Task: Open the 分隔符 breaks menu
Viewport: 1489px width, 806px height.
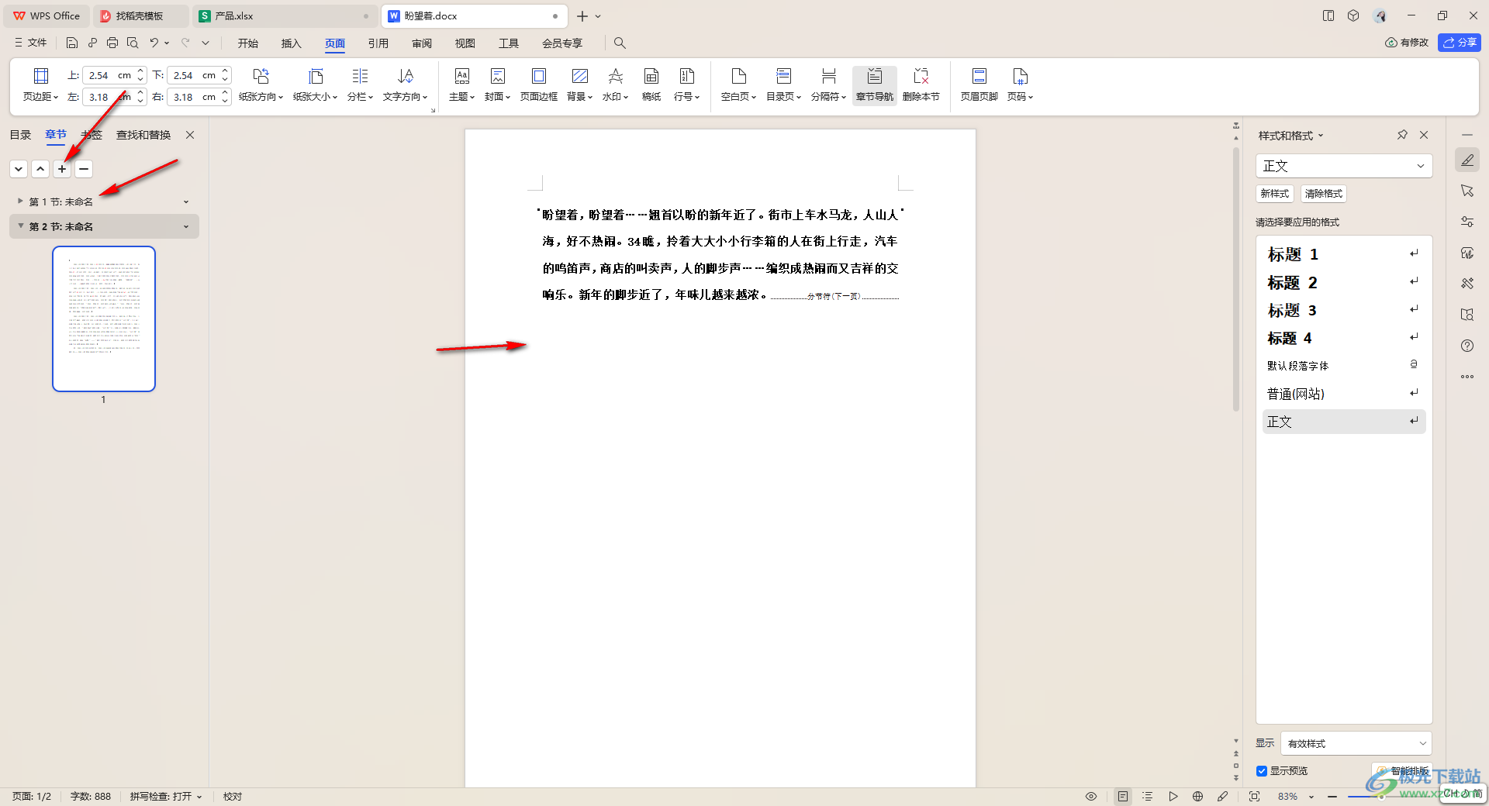Action: (828, 84)
